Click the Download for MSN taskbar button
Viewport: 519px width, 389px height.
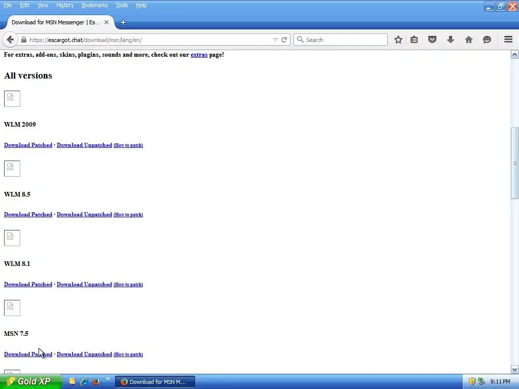point(155,382)
